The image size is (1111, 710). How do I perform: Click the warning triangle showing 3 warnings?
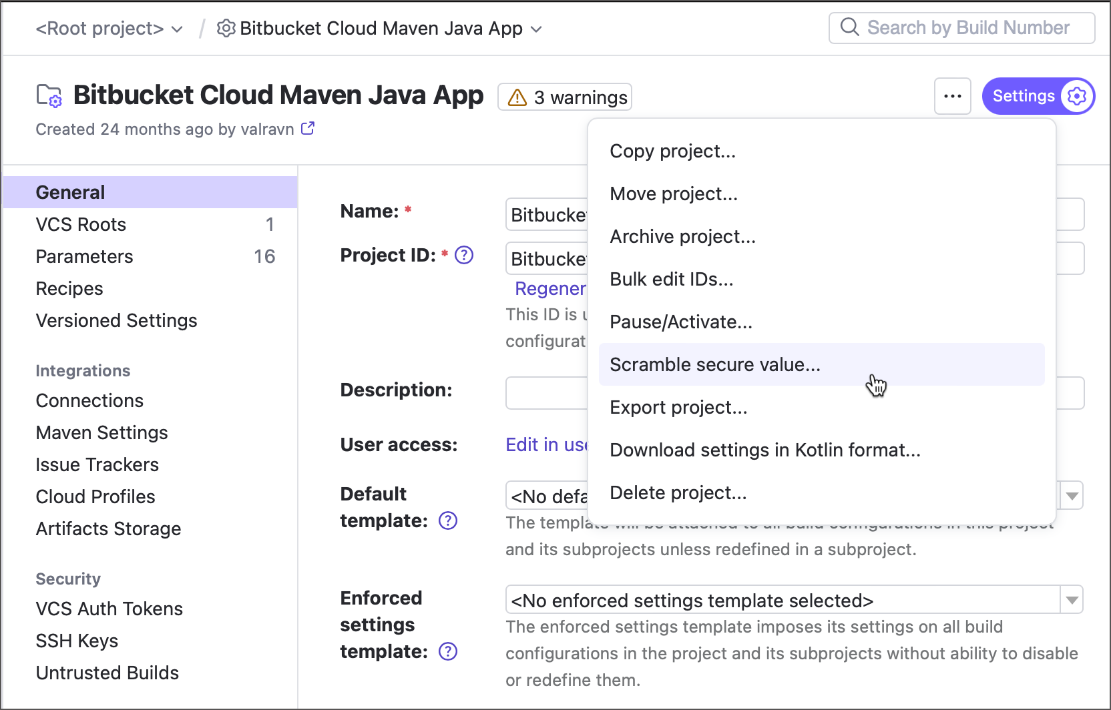point(517,97)
